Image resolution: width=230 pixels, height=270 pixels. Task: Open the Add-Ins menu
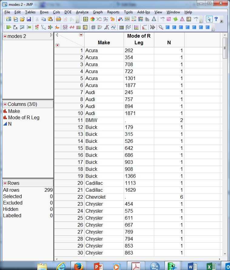(143, 12)
